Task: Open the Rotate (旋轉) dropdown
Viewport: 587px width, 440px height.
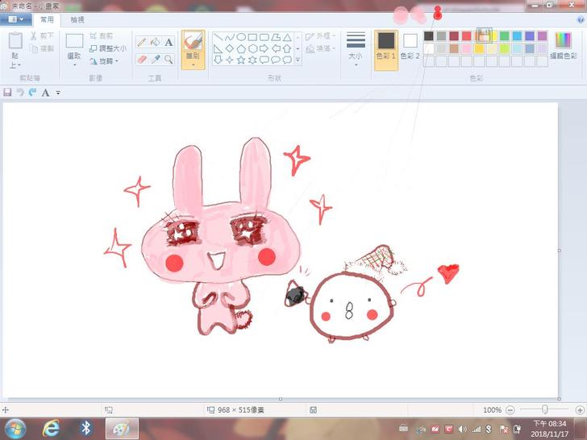Action: tap(106, 60)
